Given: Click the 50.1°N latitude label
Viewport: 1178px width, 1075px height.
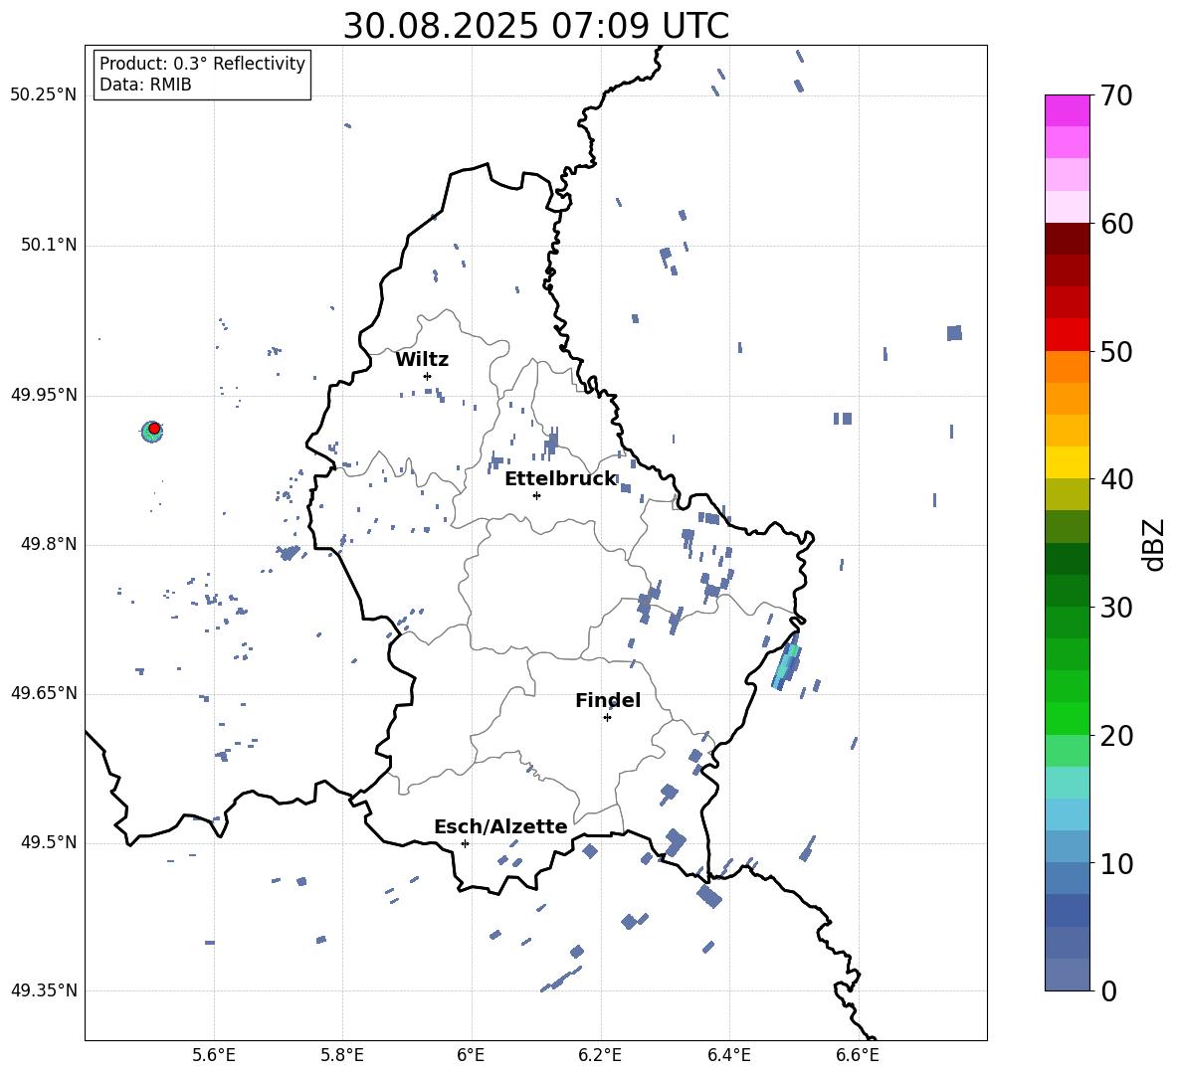Looking at the screenshot, I should (48, 246).
